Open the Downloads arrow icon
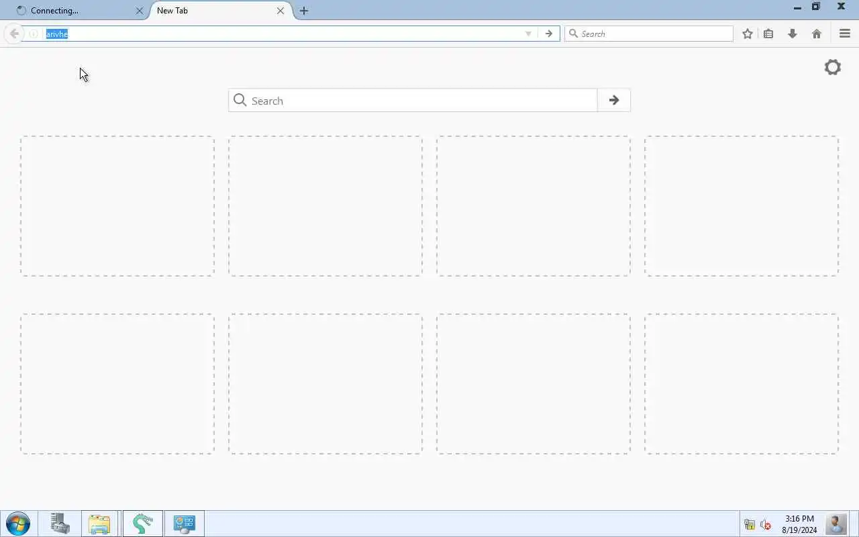 [793, 34]
